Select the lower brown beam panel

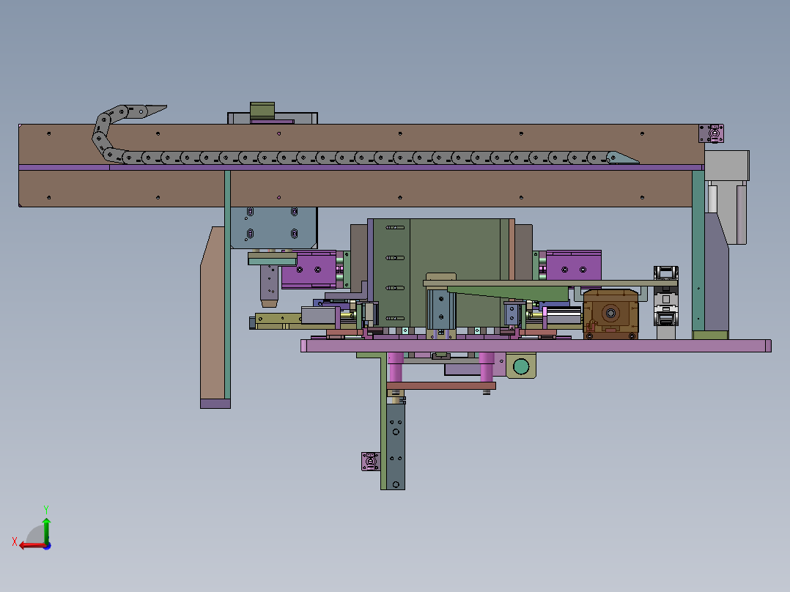[355, 189]
